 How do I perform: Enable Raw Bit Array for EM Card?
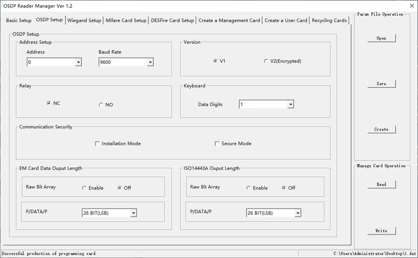click(84, 188)
